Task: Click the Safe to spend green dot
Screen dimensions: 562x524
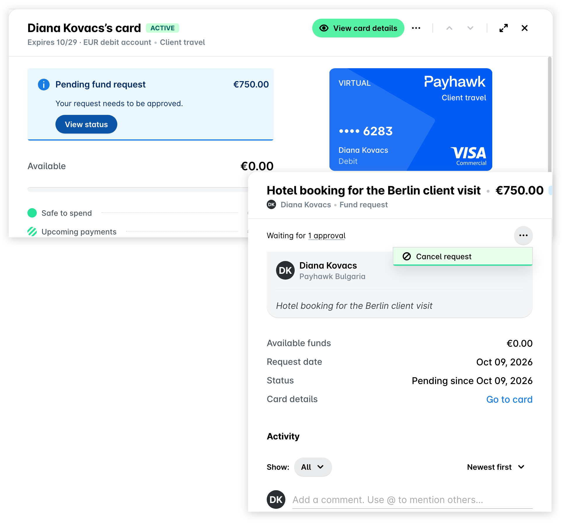Action: click(x=32, y=213)
